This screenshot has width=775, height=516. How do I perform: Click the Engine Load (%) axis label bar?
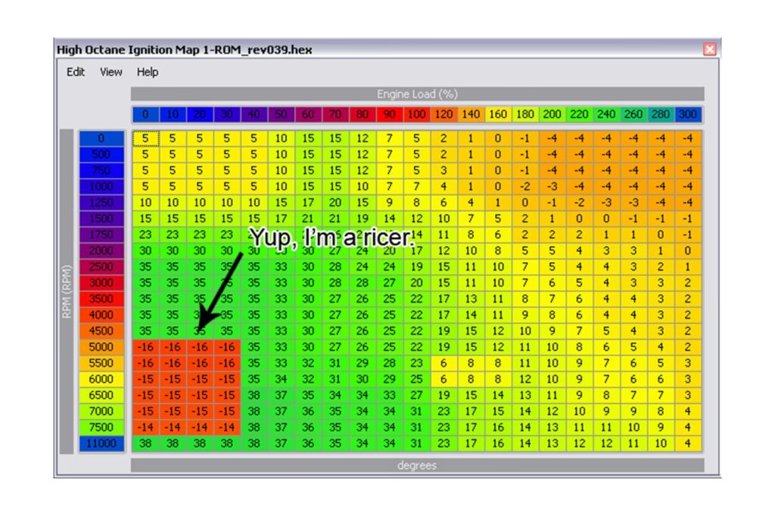tap(417, 95)
